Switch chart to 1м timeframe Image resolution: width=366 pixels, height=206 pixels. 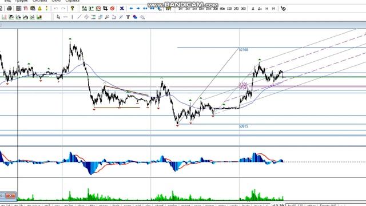pyautogui.click(x=181, y=9)
